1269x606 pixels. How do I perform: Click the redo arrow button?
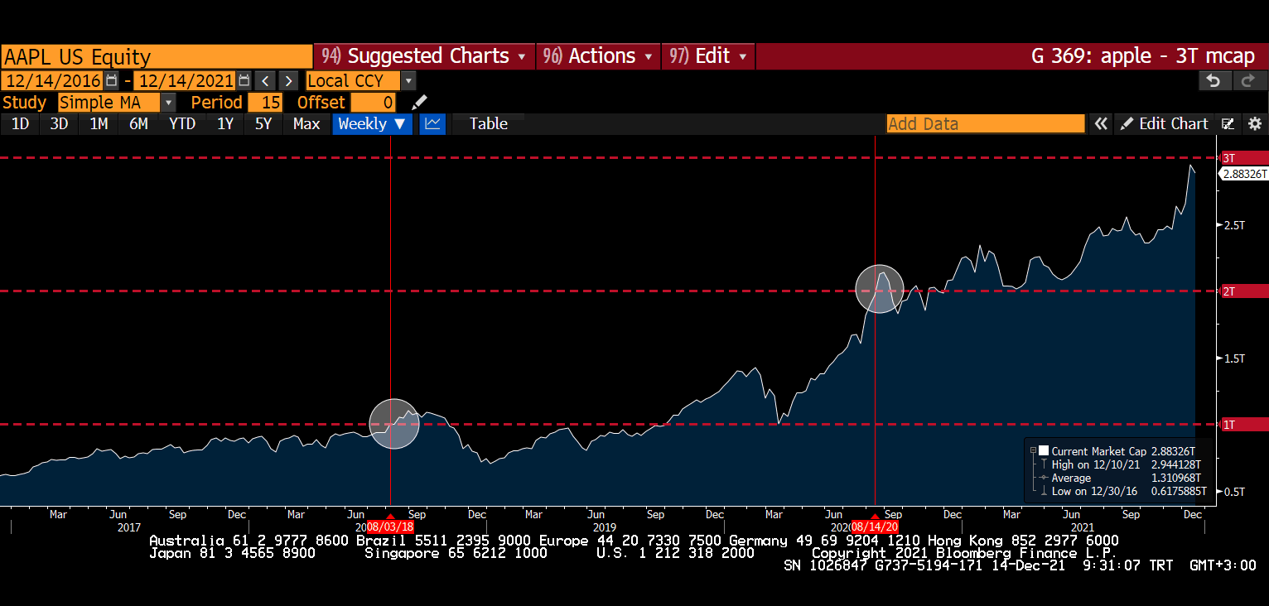[1249, 80]
